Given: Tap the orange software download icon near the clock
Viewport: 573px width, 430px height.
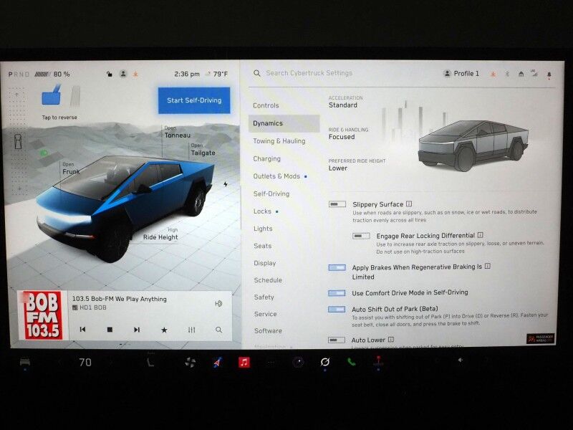Looking at the screenshot, I should click(135, 75).
